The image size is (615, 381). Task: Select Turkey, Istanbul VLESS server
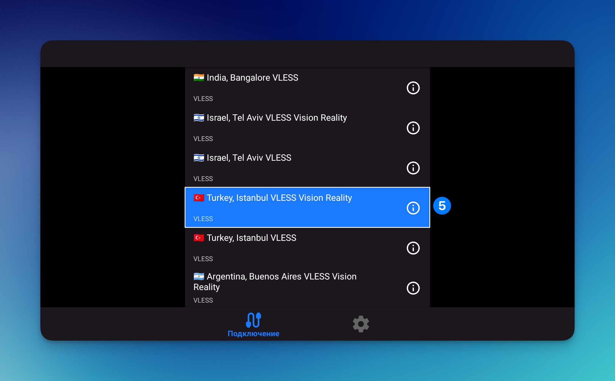[x=251, y=238]
